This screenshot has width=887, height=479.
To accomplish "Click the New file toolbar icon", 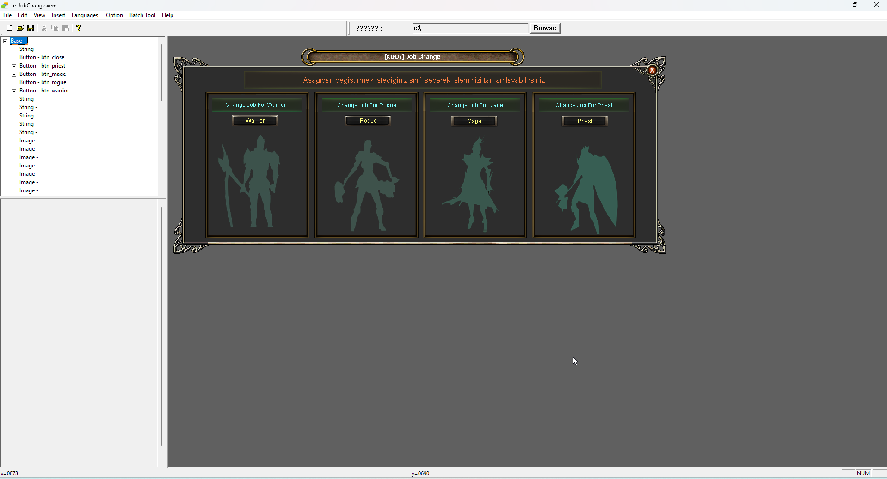I will [9, 28].
